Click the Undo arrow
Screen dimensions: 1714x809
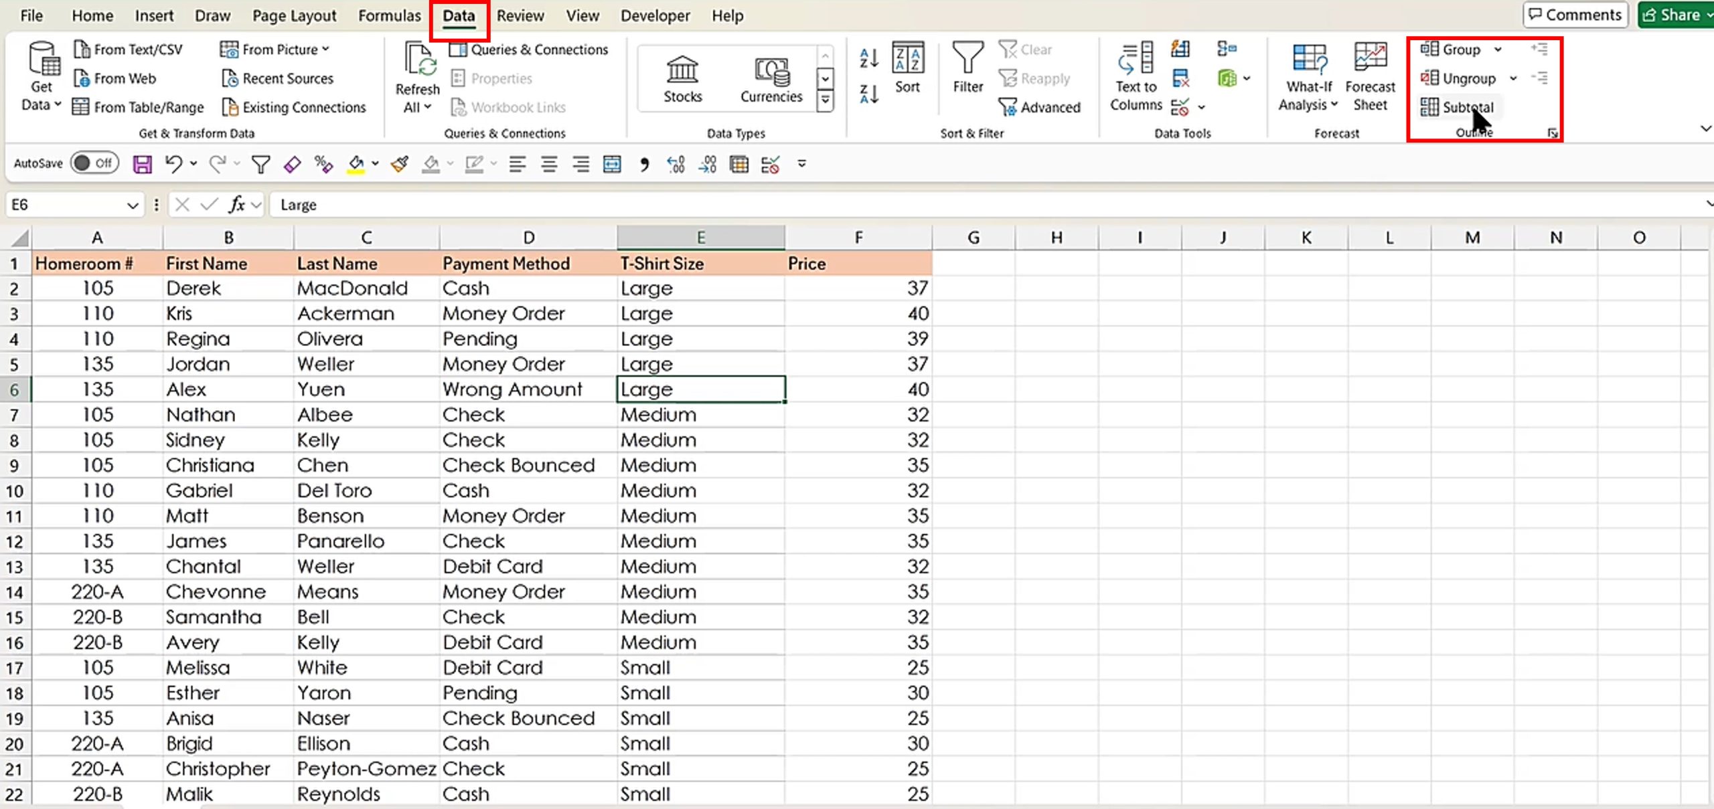pyautogui.click(x=173, y=164)
